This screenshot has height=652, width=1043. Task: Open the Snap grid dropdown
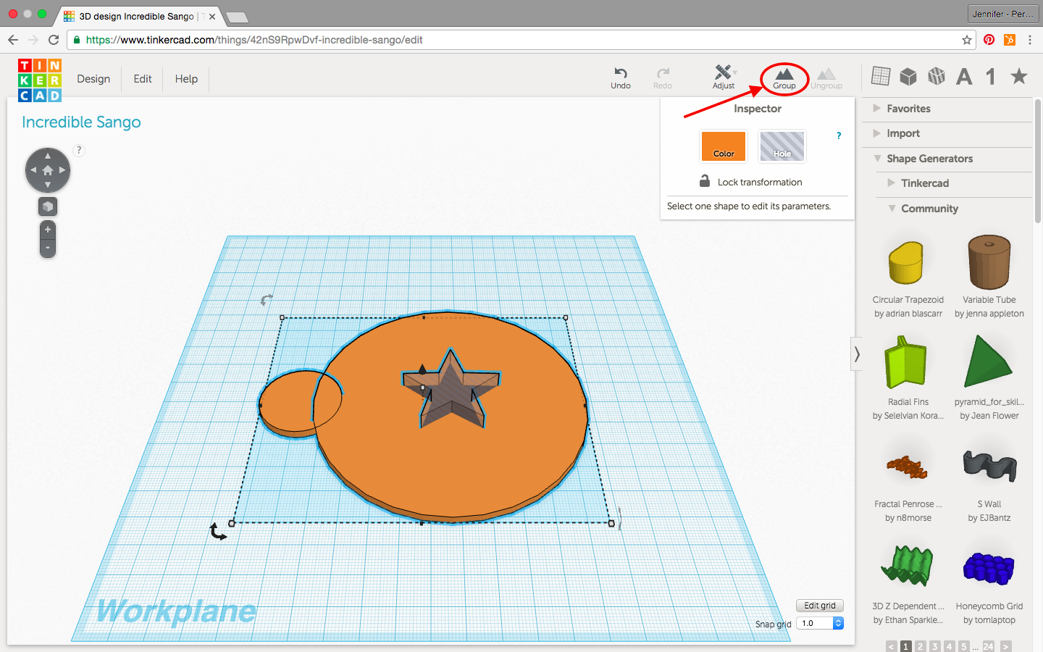tap(820, 623)
